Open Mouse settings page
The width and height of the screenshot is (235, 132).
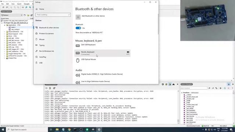[41, 39]
